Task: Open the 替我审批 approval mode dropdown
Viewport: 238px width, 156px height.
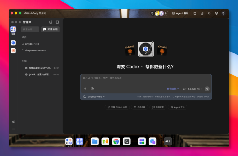Action: pyautogui.click(x=173, y=89)
